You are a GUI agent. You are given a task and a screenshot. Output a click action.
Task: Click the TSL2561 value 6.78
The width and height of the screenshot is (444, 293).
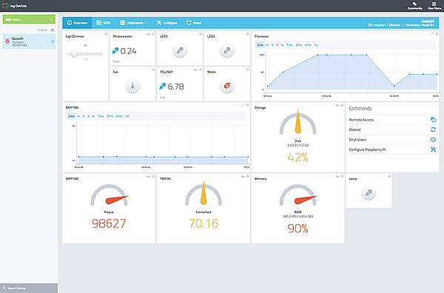click(175, 87)
